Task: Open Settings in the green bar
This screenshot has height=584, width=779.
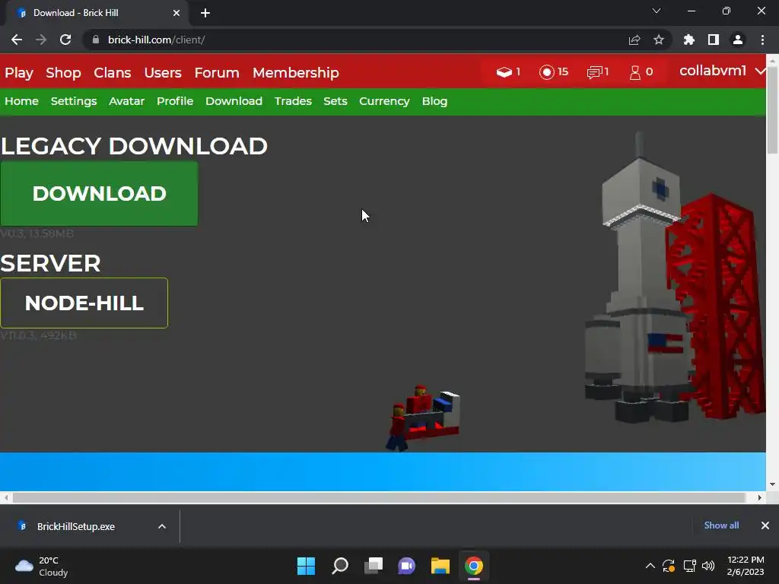Action: 74,101
